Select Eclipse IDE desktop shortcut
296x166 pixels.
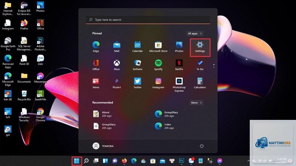(24, 8)
